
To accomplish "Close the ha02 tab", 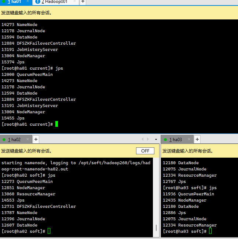I will pyautogui.click(x=28, y=139).
